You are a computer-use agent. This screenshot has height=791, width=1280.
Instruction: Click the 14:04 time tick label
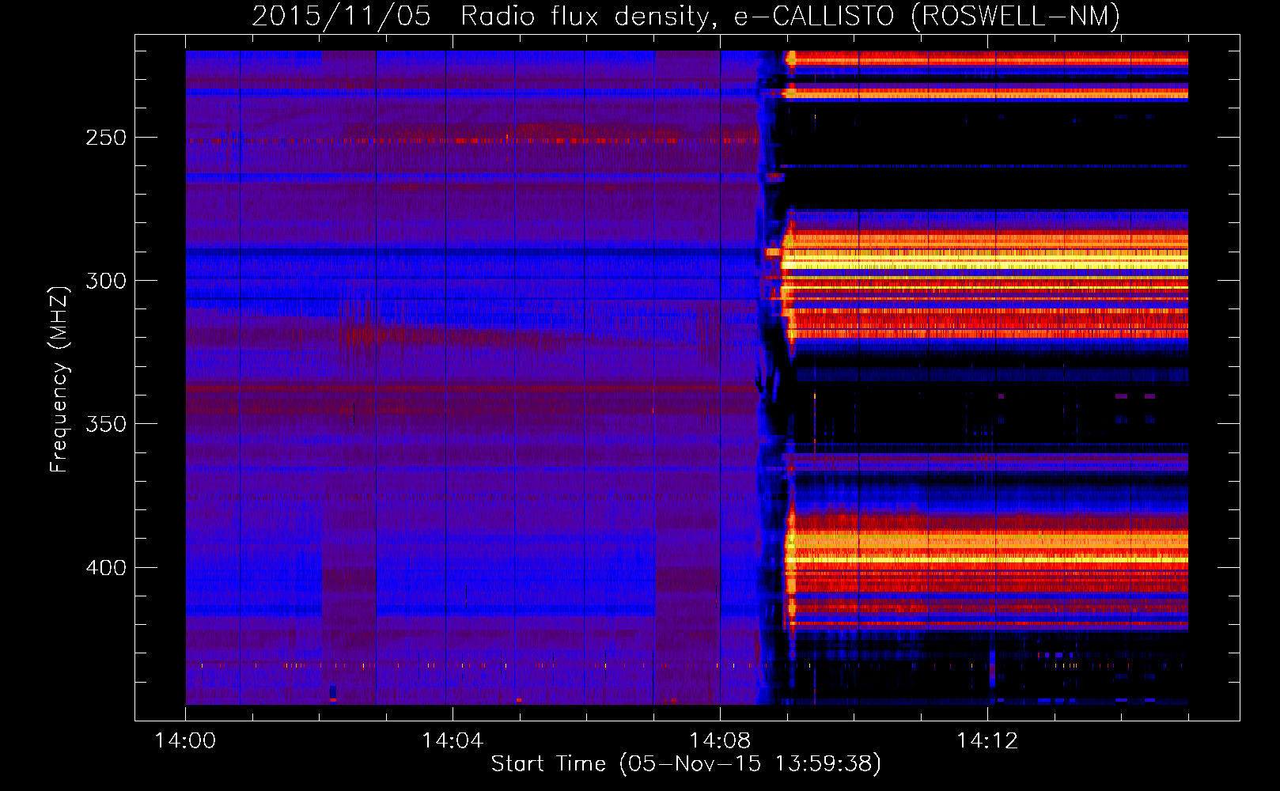[452, 741]
